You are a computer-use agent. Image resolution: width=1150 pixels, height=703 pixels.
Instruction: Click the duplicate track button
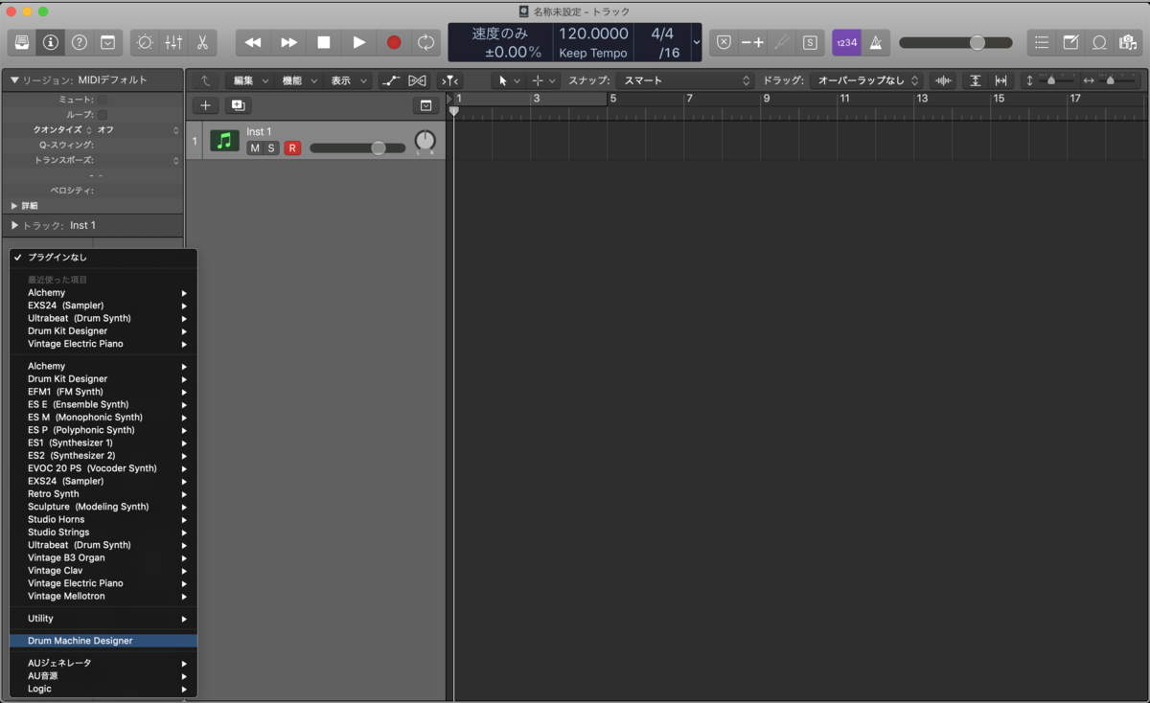238,105
